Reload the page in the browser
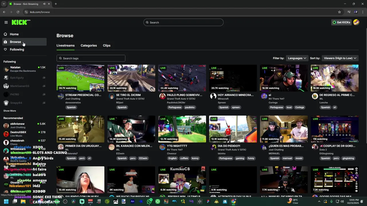The width and height of the screenshot is (367, 206). [18, 12]
